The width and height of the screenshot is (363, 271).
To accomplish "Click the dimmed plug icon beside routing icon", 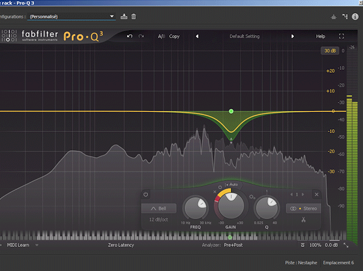I will click(333, 16).
